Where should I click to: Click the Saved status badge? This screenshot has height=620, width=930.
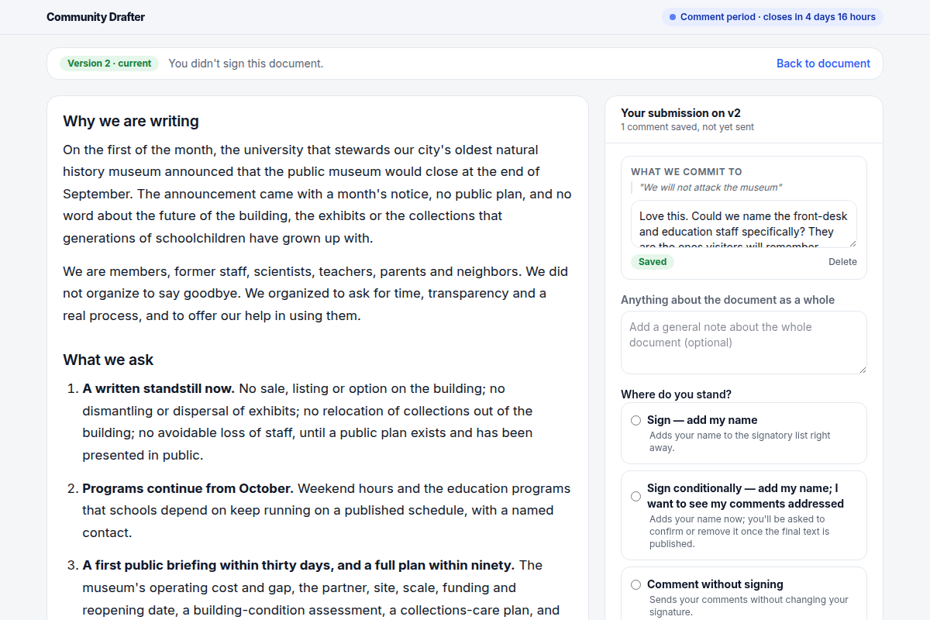point(653,262)
